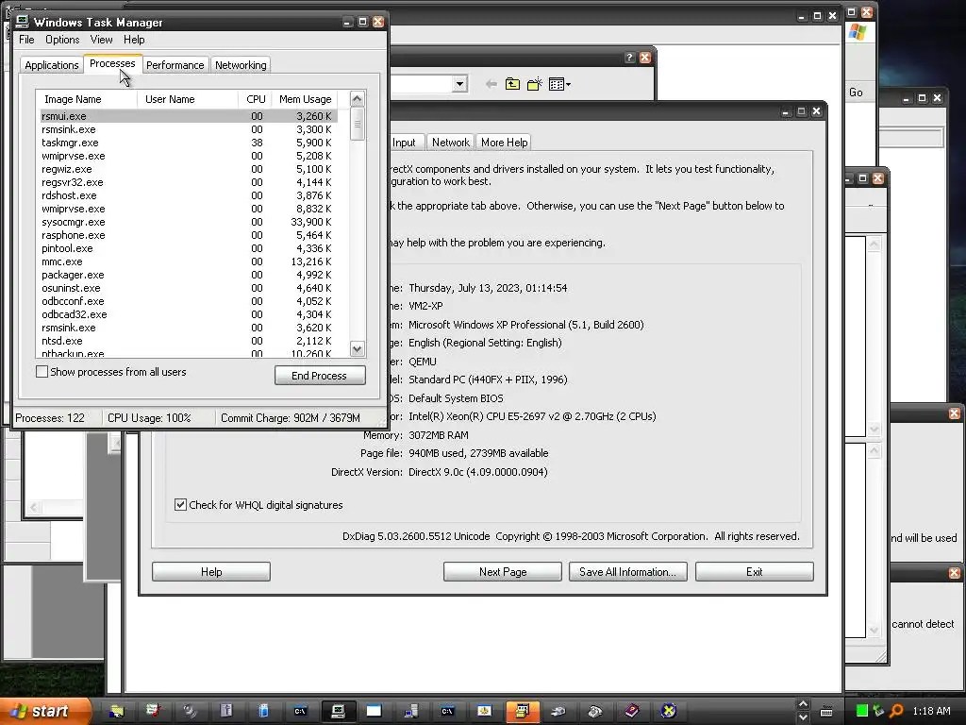This screenshot has height=725, width=966.
Task: Click the orange magnifier tray icon
Action: [896, 711]
